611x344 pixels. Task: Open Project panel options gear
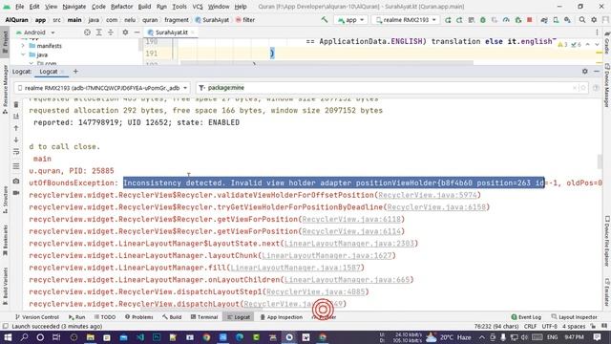[x=125, y=32]
